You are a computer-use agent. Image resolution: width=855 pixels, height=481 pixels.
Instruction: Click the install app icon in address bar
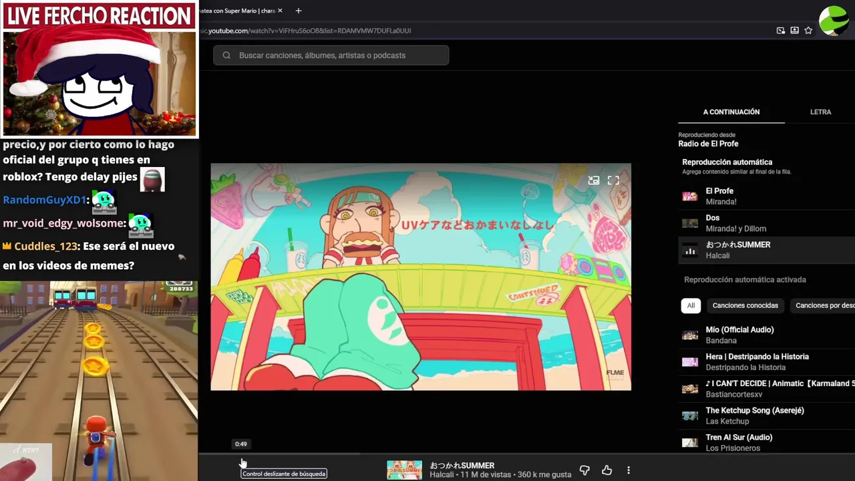click(794, 30)
